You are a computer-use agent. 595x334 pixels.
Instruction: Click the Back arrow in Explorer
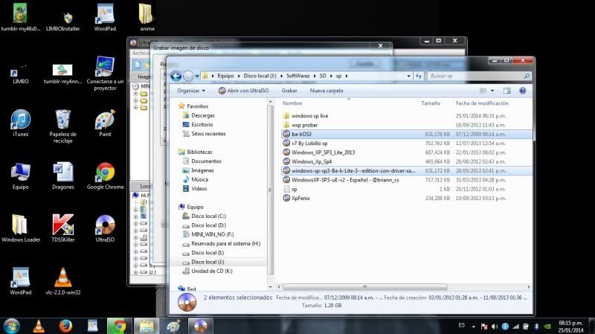[x=176, y=76]
